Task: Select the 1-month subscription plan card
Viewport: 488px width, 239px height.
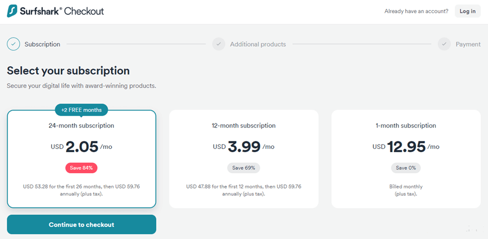Action: (406, 159)
